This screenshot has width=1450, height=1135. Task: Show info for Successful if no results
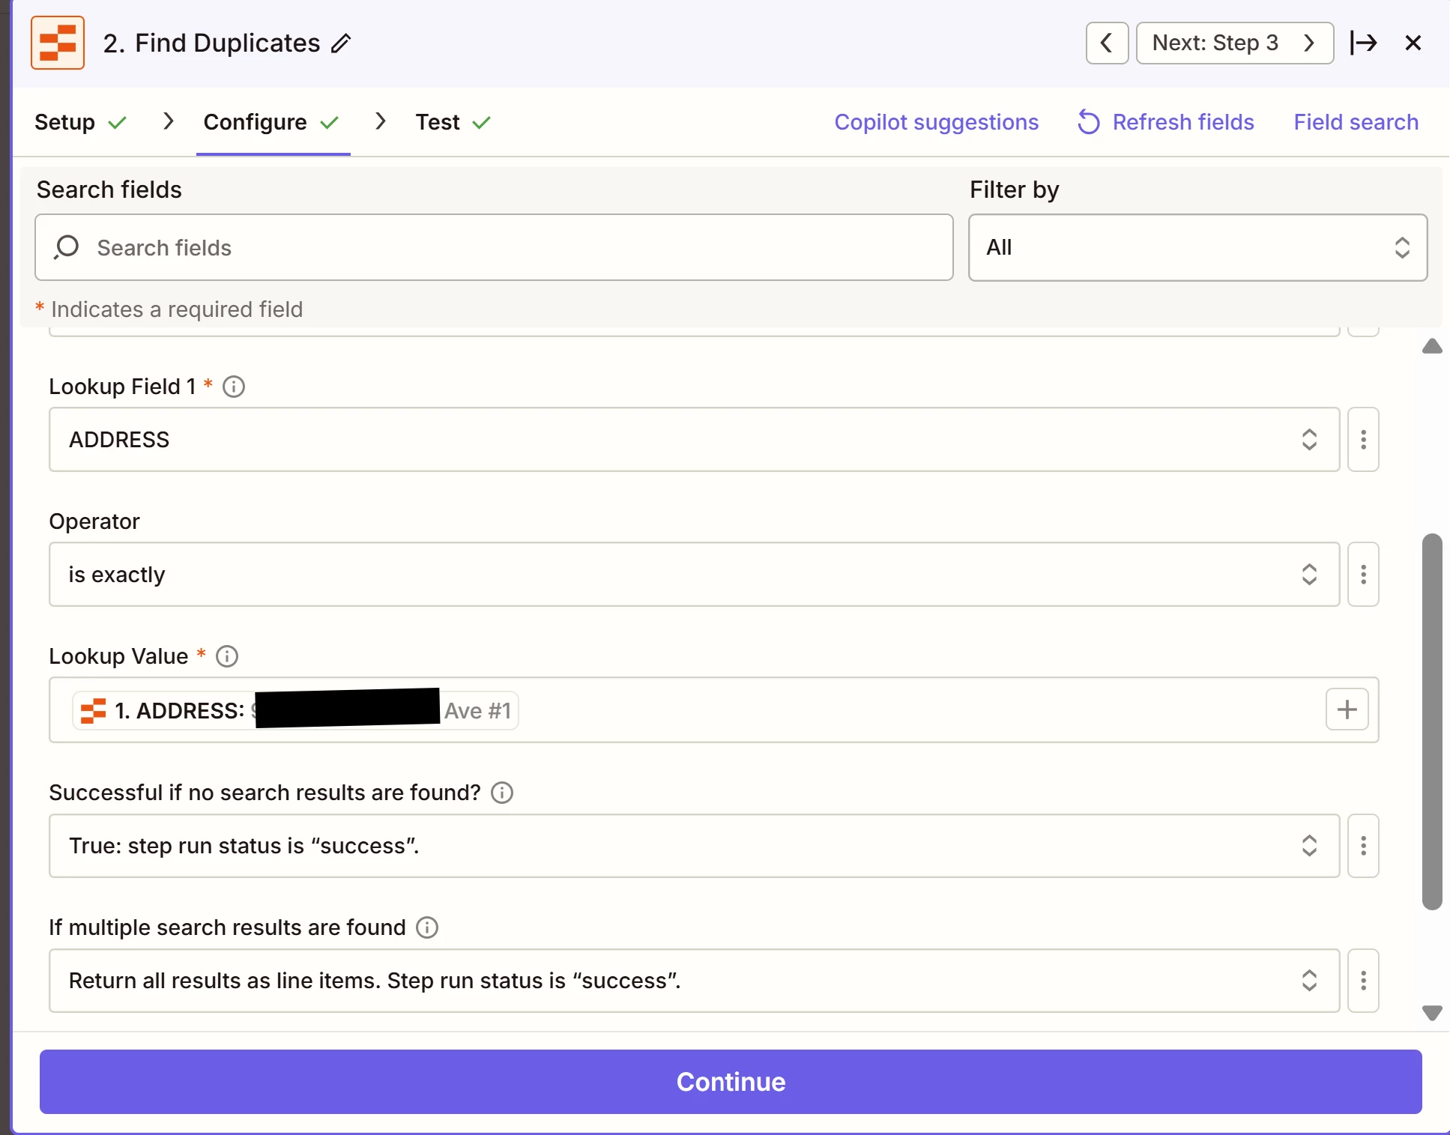[x=502, y=793]
